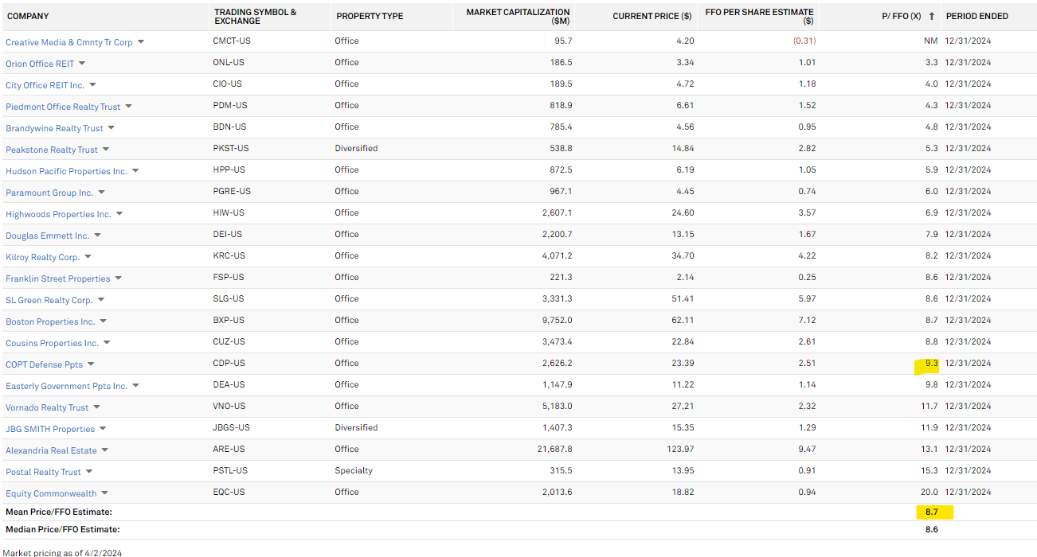The height and width of the screenshot is (557, 1037).
Task: Click the Brandywine Realty Trust company link
Action: point(54,128)
